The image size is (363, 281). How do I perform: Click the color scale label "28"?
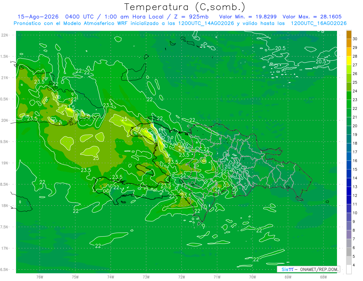pos(355,56)
